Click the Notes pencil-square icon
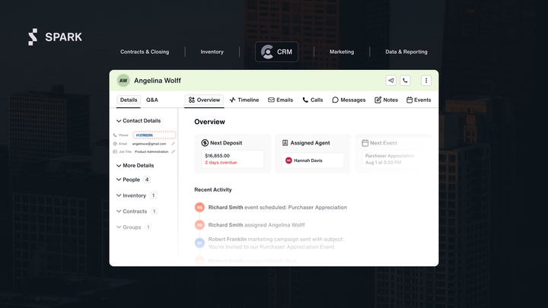The width and height of the screenshot is (548, 308). (x=378, y=100)
